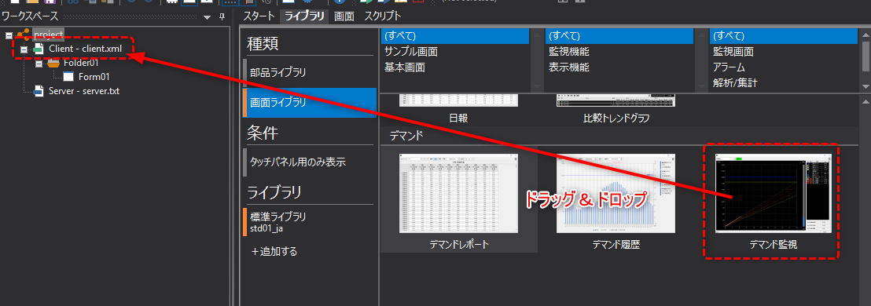Image resolution: width=871 pixels, height=306 pixels.
Task: Select Folder01 in the workspace tree
Action: (x=81, y=63)
